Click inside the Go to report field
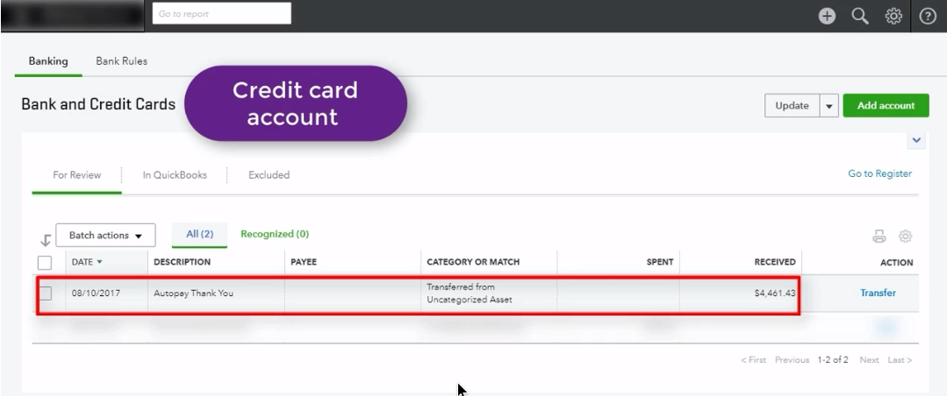947x396 pixels. pos(222,13)
